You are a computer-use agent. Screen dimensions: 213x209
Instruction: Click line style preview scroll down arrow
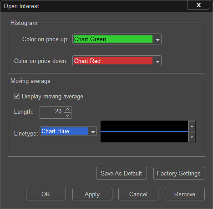pyautogui.click(x=192, y=137)
